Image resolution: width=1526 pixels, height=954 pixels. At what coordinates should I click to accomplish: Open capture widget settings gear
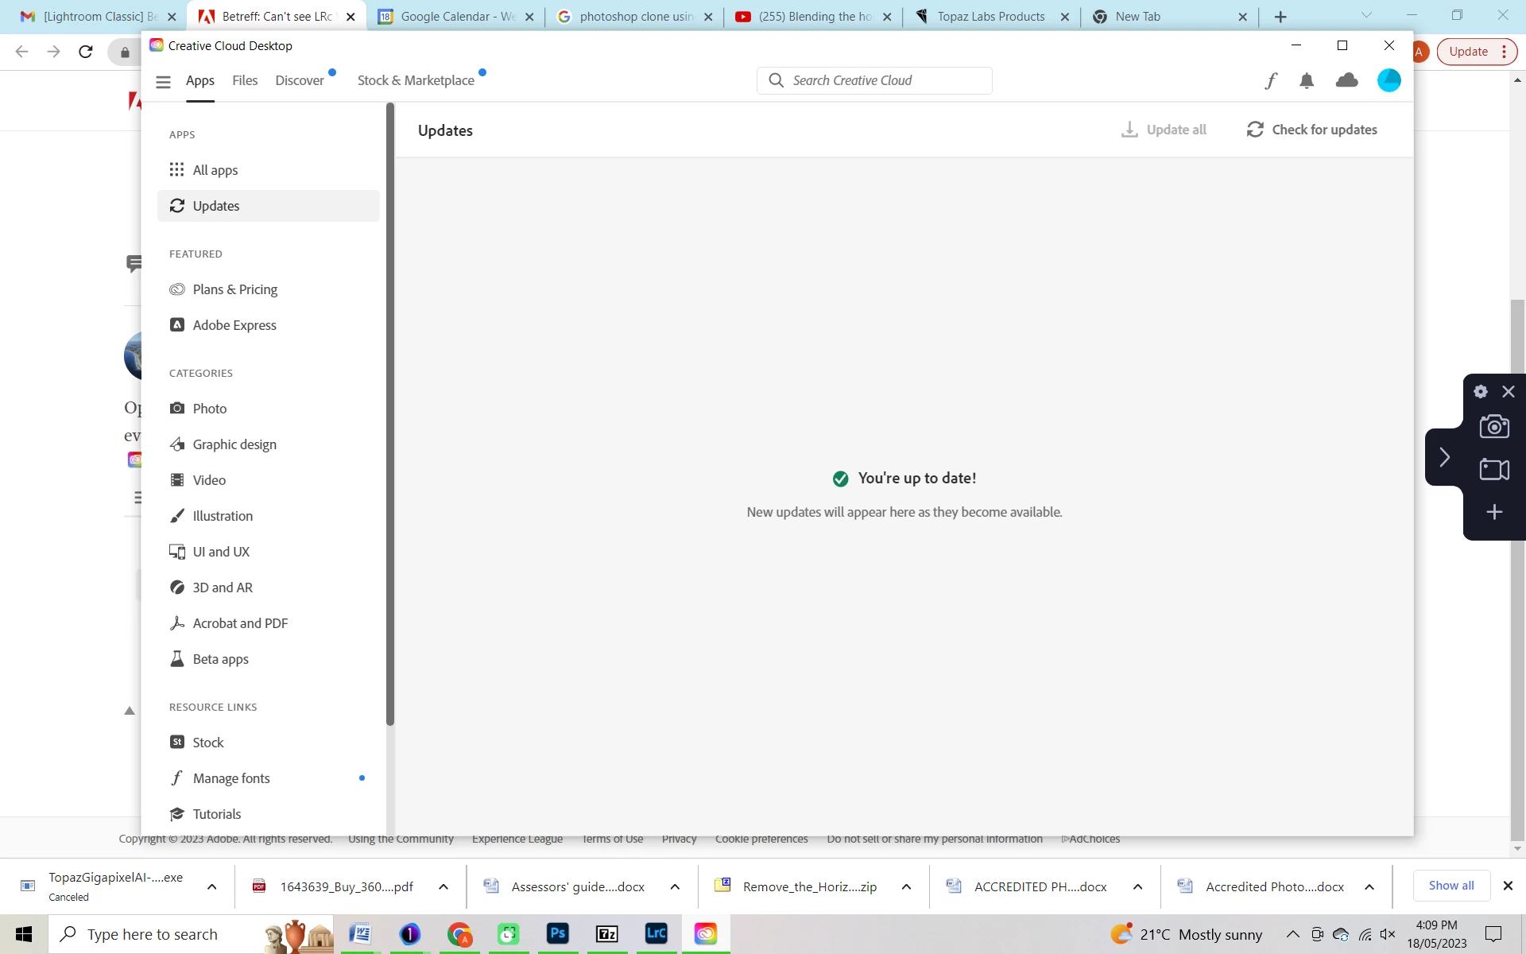point(1481,391)
